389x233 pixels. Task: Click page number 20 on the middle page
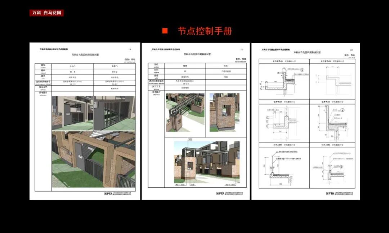point(242,50)
